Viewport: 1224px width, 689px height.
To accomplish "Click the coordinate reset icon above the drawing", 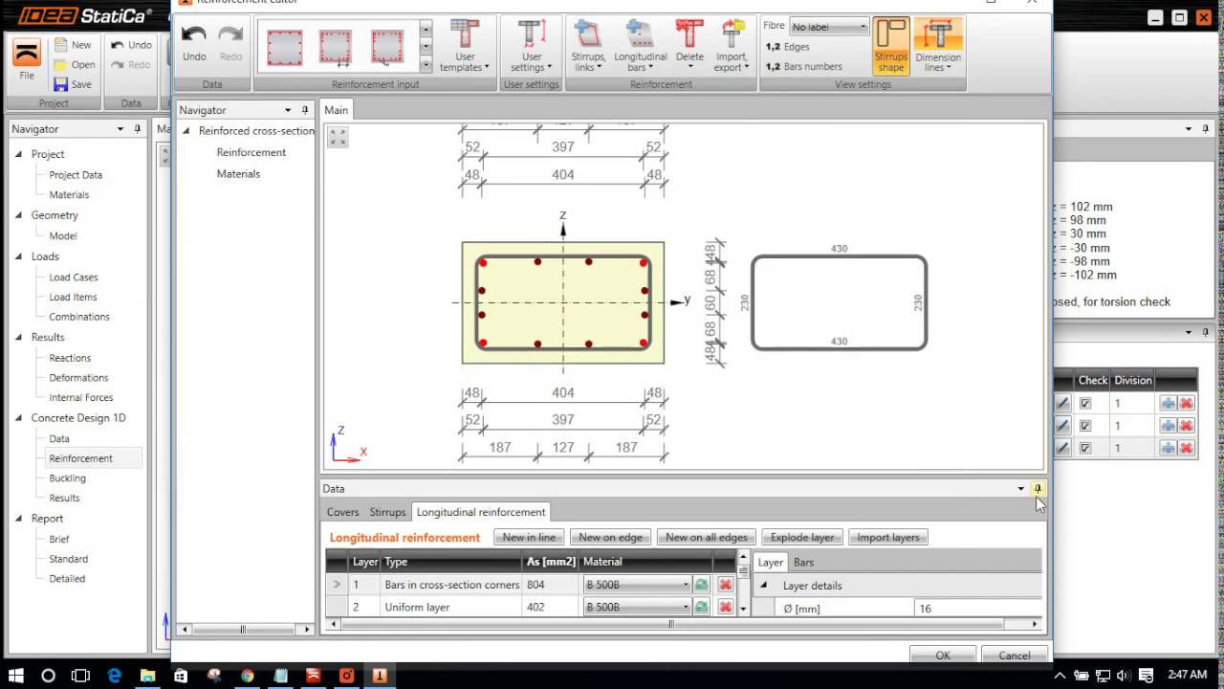I will point(337,137).
